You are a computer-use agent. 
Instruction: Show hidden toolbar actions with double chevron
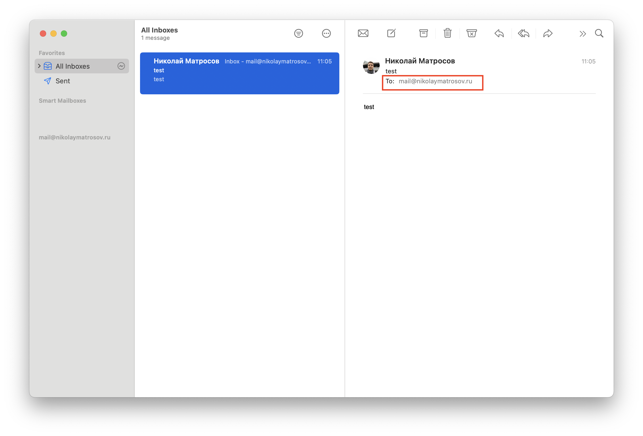(x=583, y=33)
